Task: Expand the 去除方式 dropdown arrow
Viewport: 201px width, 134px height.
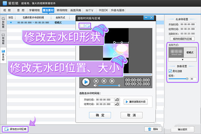Action: point(182,60)
